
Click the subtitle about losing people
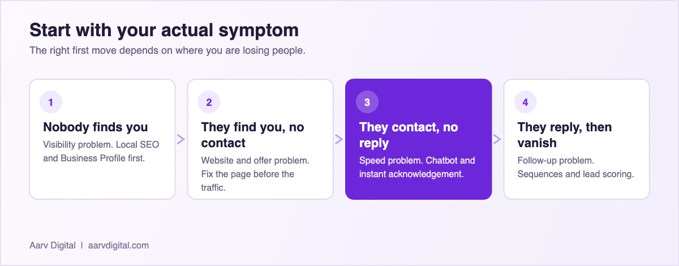pyautogui.click(x=167, y=50)
